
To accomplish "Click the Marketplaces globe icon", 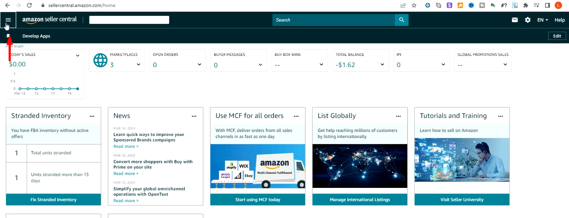I will pos(100,60).
